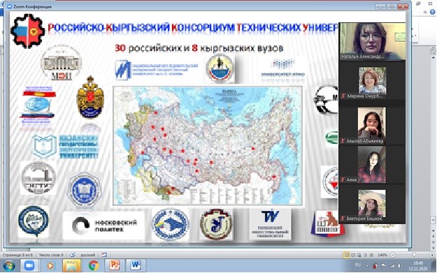This screenshot has width=437, height=273.
Task: Open the Zoom app on the taskbar
Action: pyautogui.click(x=29, y=265)
